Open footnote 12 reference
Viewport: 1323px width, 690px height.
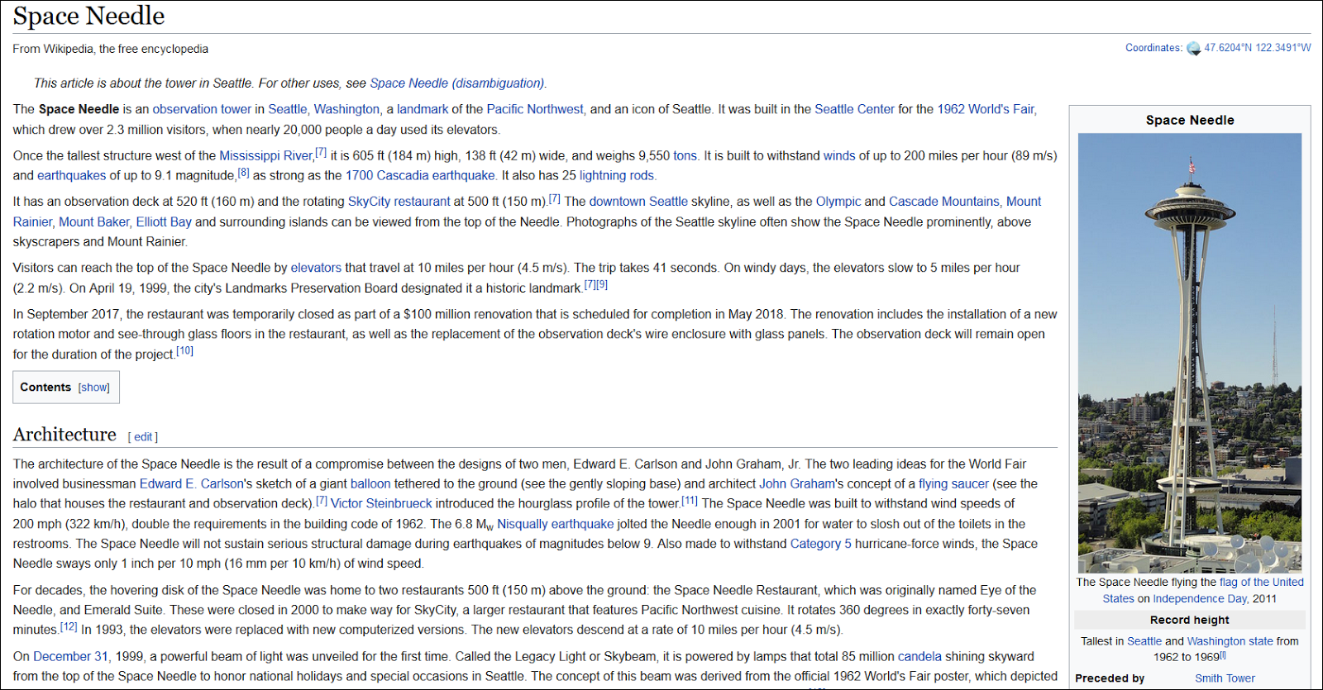[69, 626]
